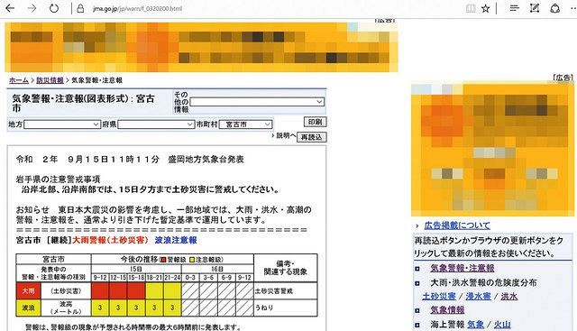Click 大雨警報(土砂災害) red text
This screenshot has width=577, height=331.
(x=110, y=240)
